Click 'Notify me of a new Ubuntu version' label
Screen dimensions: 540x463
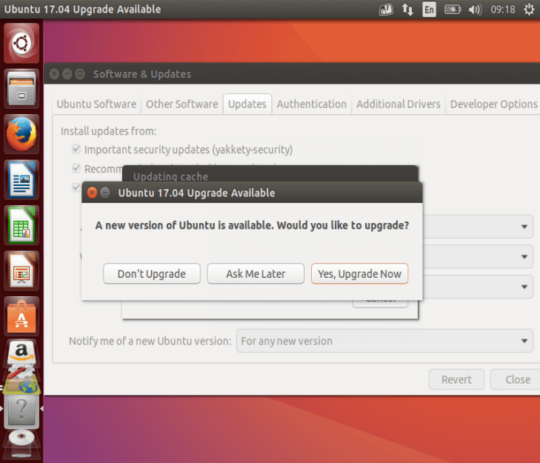coord(150,341)
